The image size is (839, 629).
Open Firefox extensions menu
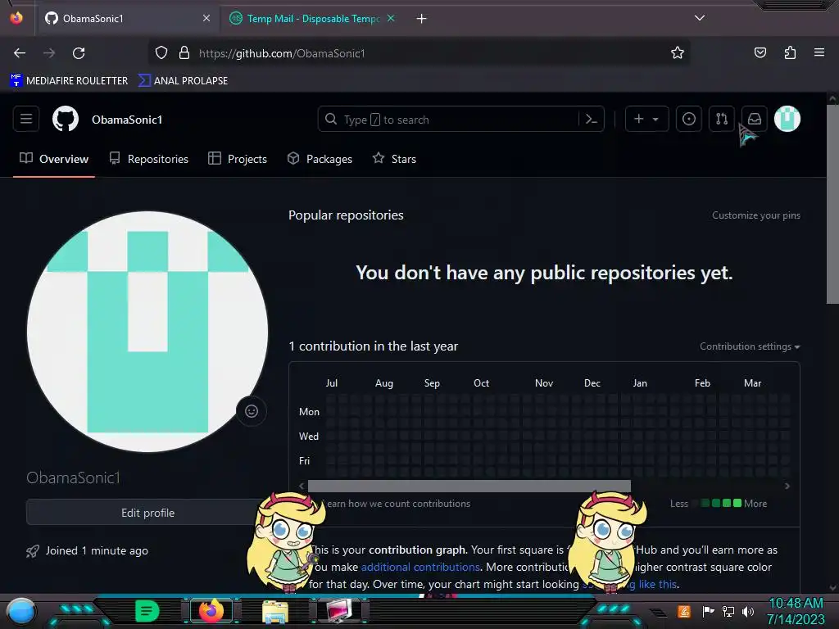coord(790,53)
